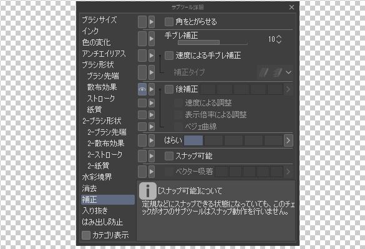Viewport: 365px width, 249px height.
Task: Expand arrow button beside ベジェ曲線
Action: (152, 127)
